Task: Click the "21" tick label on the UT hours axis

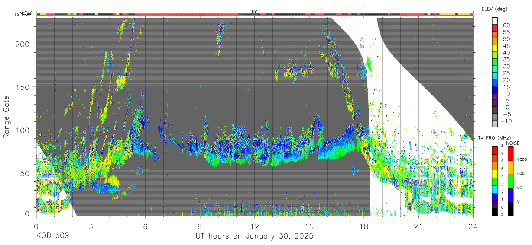Action: (x=418, y=226)
